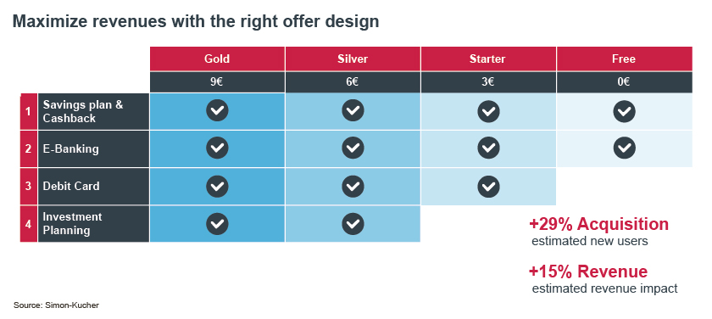The image size is (712, 319).
Task: Click the Silver E-Banking checkmark icon
Action: [x=353, y=148]
